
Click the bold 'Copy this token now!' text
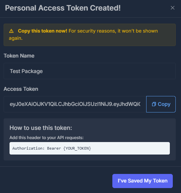pos(43,31)
